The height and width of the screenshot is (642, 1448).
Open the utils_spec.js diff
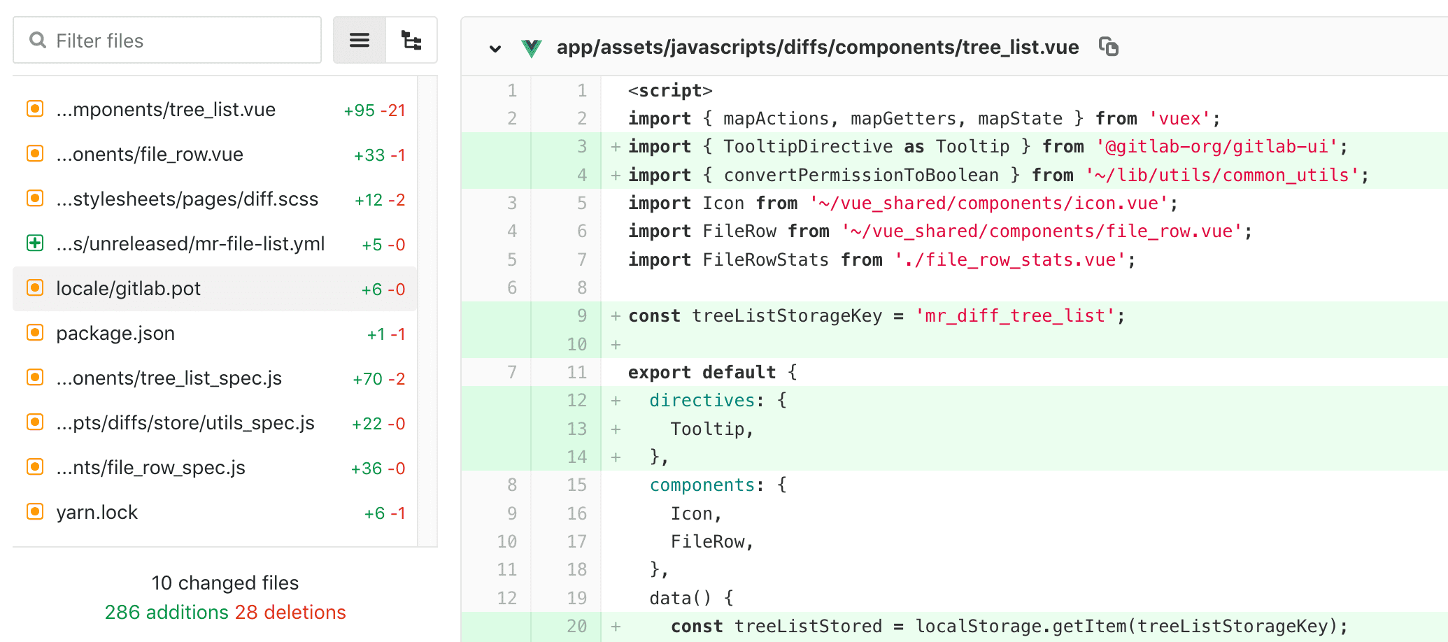tap(185, 422)
